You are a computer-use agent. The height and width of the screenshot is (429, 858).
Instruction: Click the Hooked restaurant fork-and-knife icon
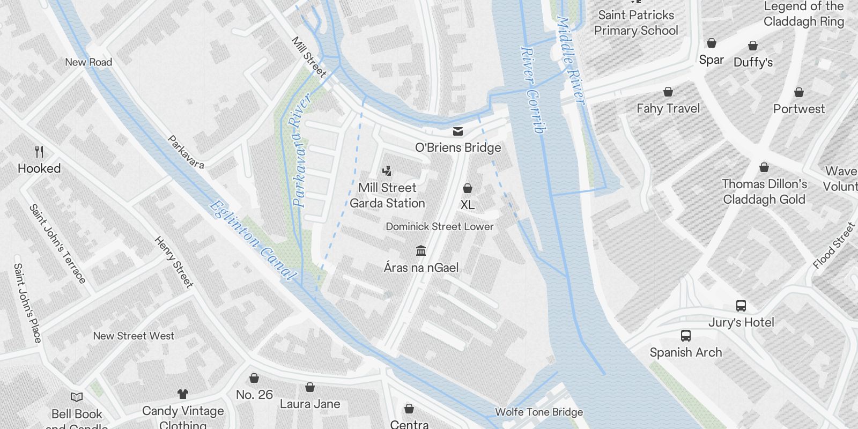(x=39, y=152)
